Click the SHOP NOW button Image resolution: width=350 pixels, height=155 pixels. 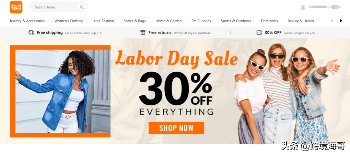(x=176, y=128)
